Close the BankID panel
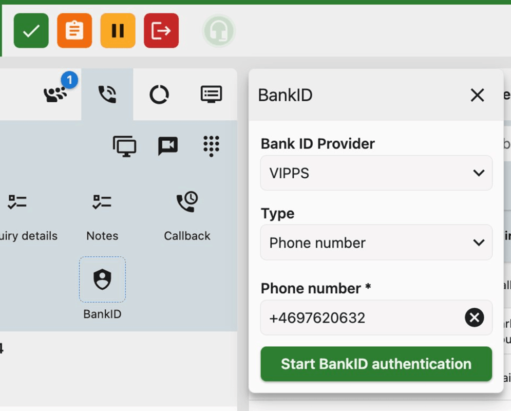 pos(477,95)
